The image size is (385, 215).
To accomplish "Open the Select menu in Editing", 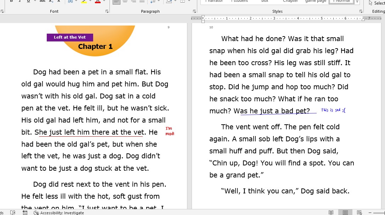I will [377, 2].
